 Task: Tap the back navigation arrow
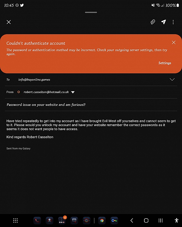132,221
